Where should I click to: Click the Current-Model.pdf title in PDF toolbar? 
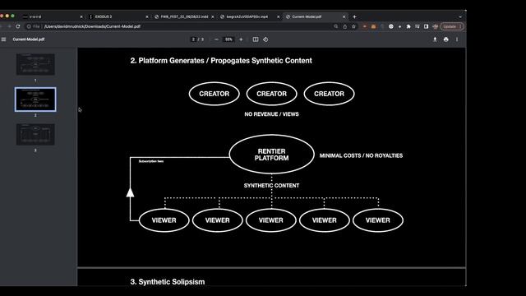pyautogui.click(x=29, y=39)
